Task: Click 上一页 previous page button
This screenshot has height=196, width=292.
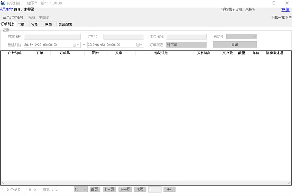Action: click(109, 189)
